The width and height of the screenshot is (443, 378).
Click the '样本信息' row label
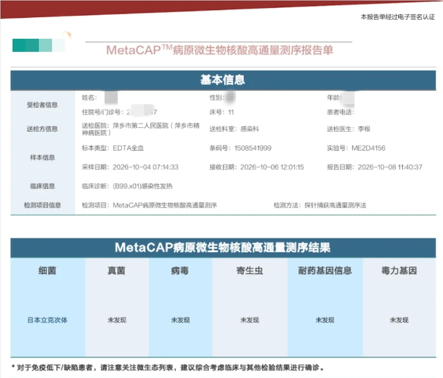pyautogui.click(x=42, y=157)
